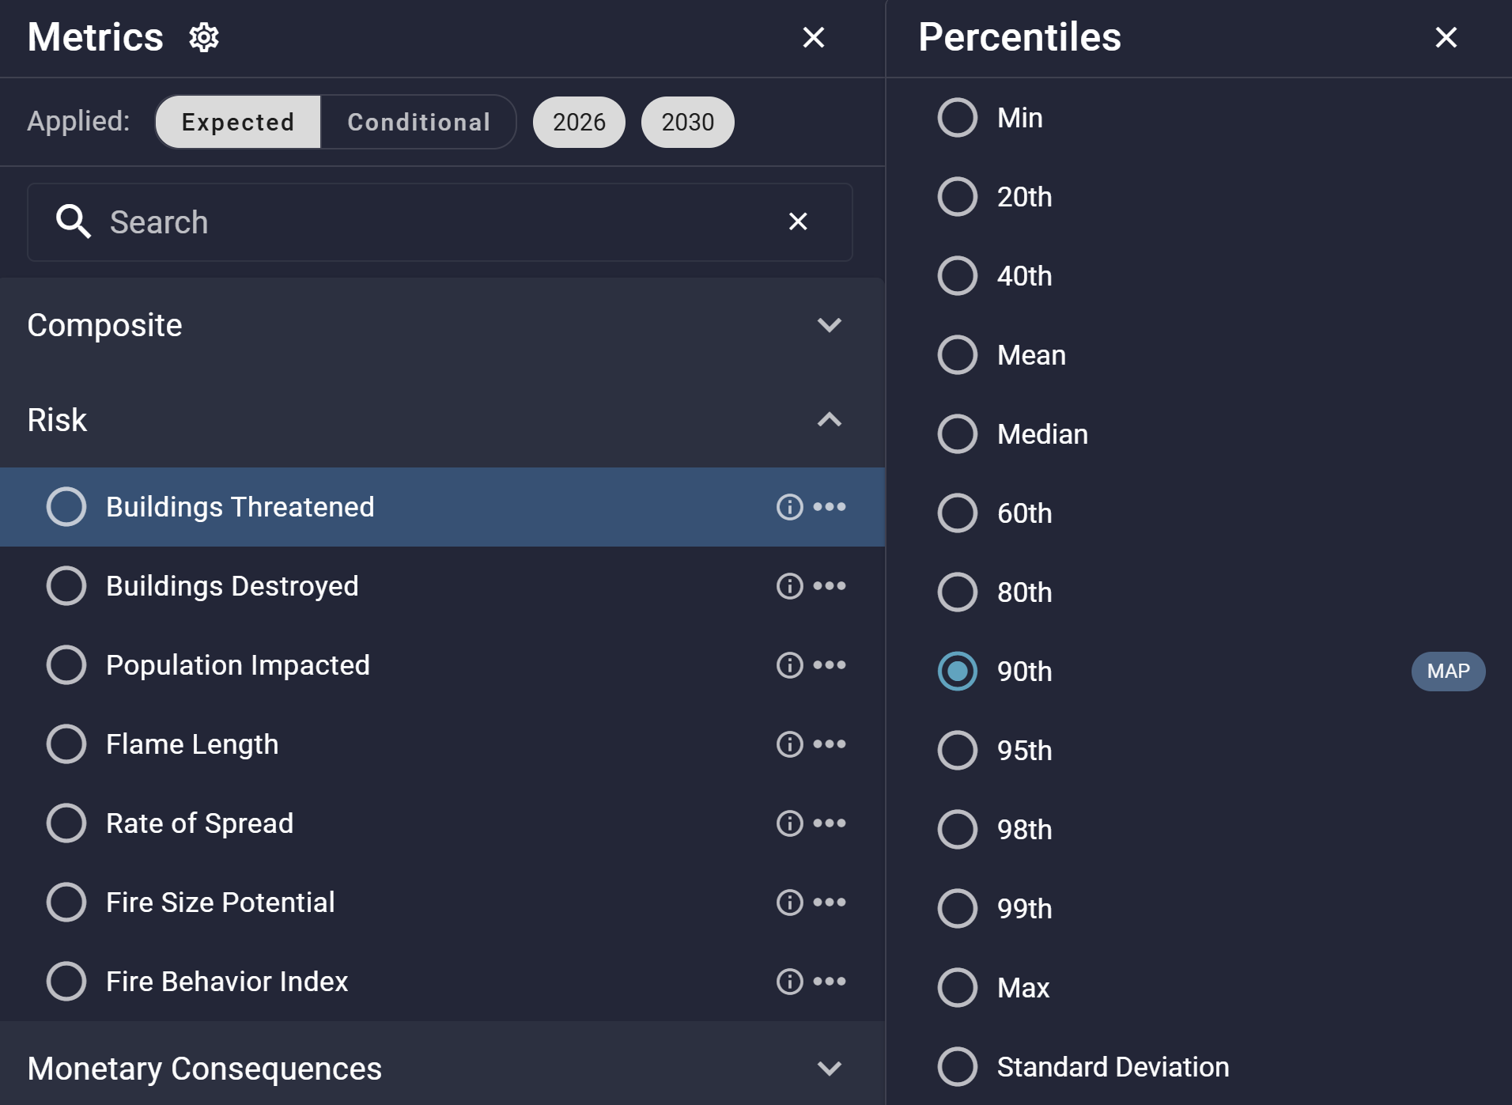Open more options for Buildings Destroyed

[x=830, y=586]
